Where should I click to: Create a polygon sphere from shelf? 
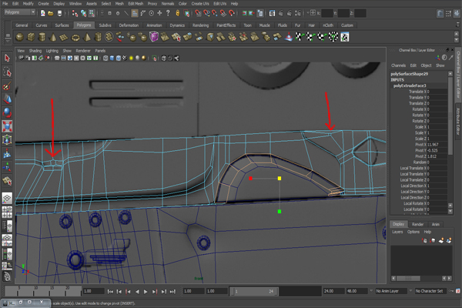coord(19,37)
